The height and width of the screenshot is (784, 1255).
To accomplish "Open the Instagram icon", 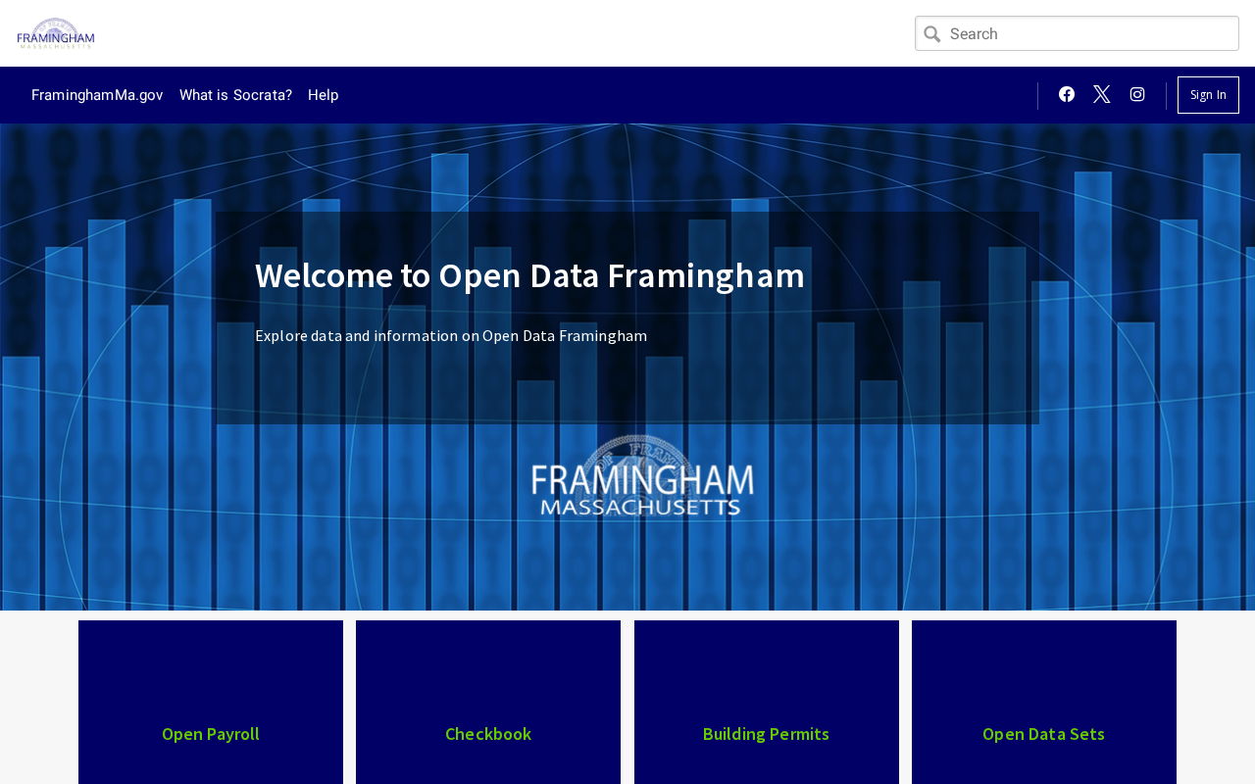I will click(x=1137, y=94).
